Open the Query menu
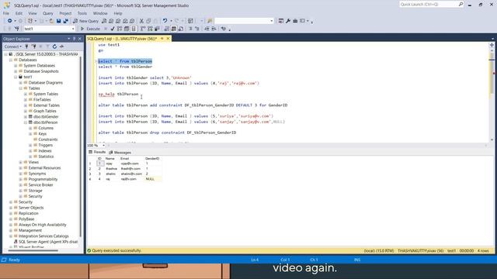 pos(48,13)
